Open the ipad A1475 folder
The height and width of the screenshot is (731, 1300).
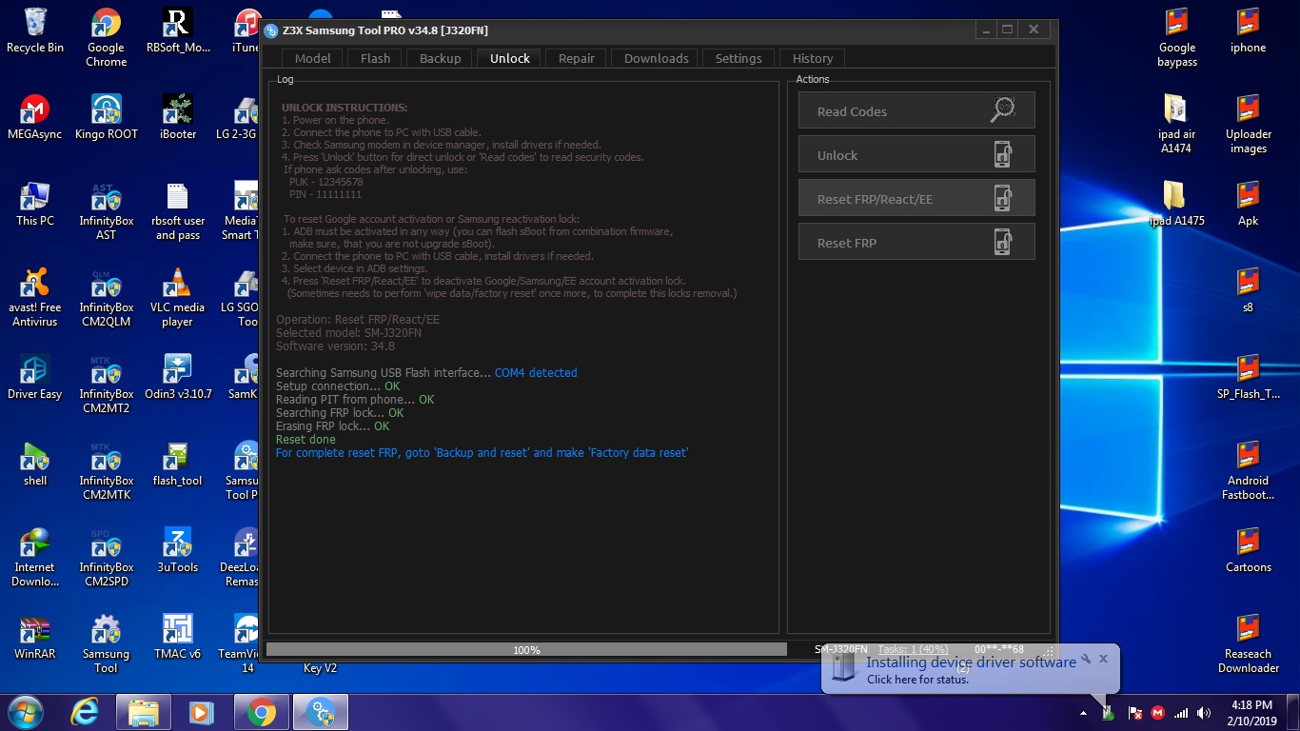(1177, 204)
